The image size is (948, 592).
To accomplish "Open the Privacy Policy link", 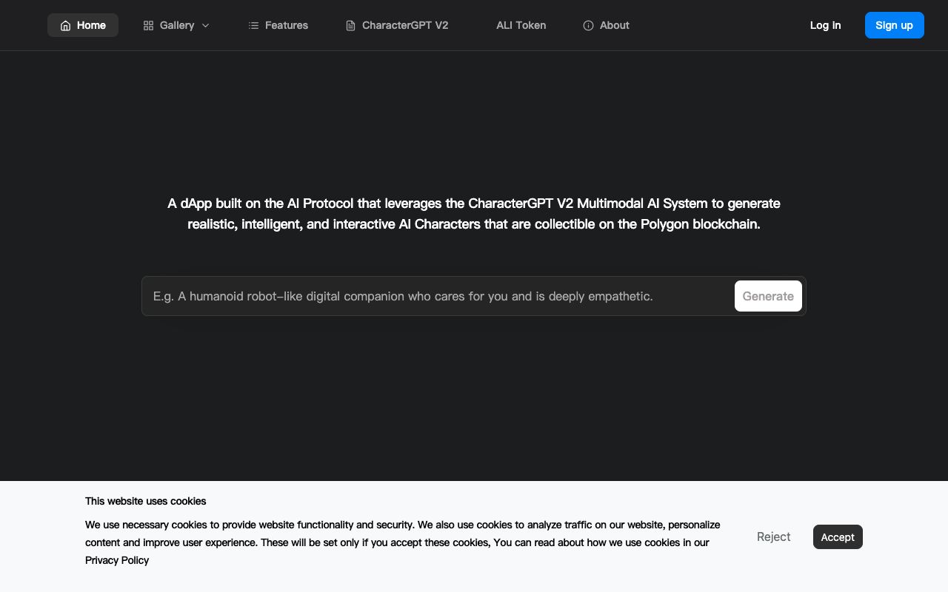I will coord(117,560).
